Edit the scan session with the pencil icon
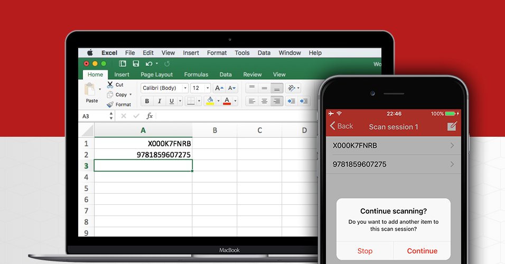Viewport: 505px width, 264px height. point(452,126)
